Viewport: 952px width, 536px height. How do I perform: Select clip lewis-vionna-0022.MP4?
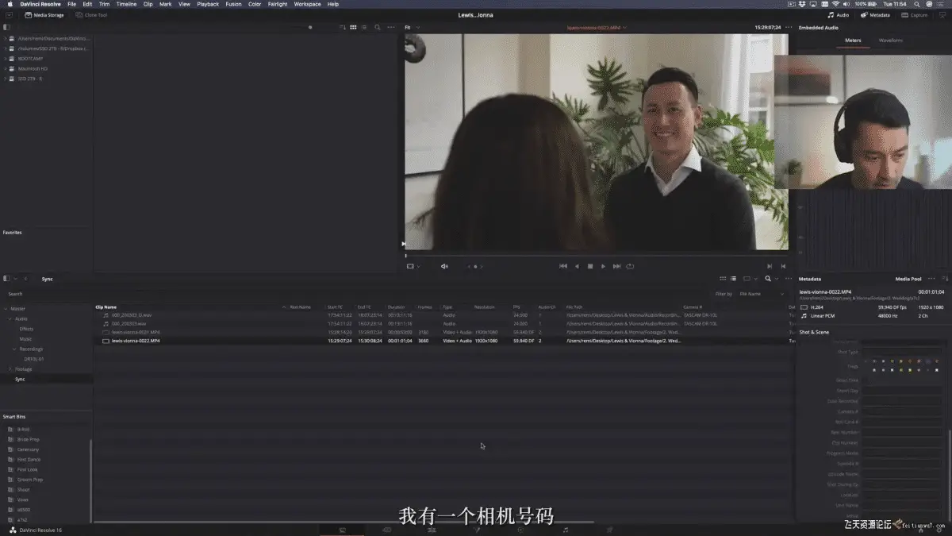pos(135,341)
